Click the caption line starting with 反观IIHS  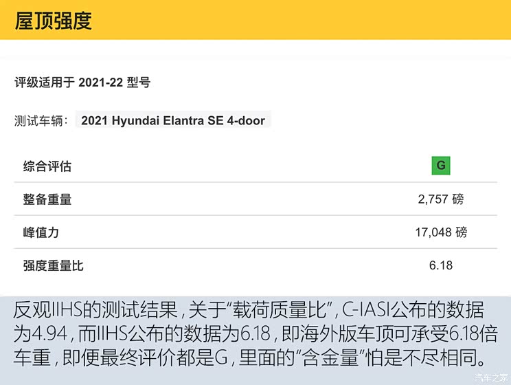pyautogui.click(x=255, y=310)
